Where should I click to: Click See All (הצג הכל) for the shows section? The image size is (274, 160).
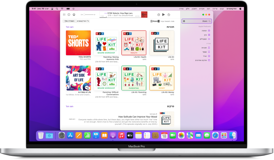click(x=70, y=27)
